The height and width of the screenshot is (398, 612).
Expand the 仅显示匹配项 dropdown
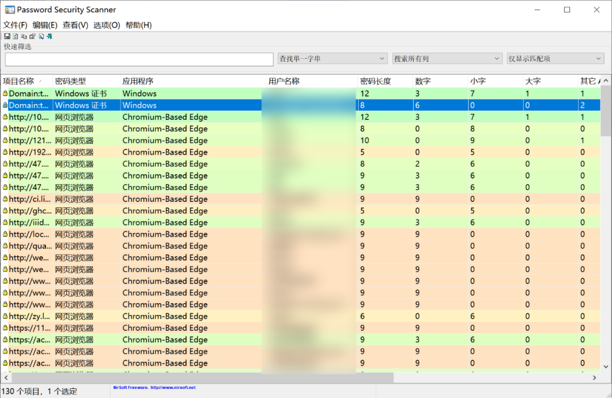[x=599, y=59]
